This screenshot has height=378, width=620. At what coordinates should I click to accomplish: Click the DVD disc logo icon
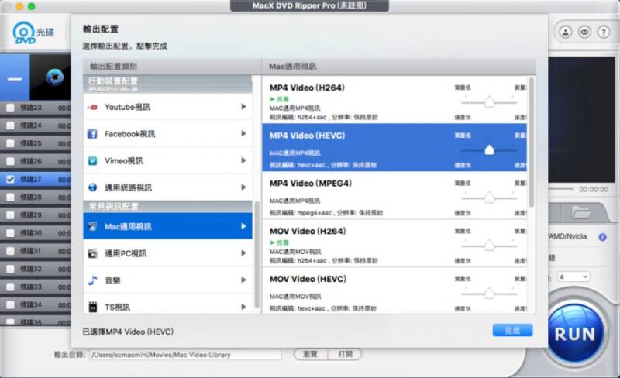pos(25,33)
